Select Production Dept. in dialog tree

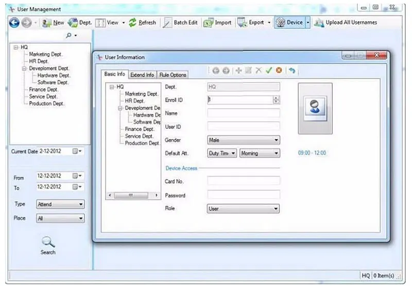pyautogui.click(x=142, y=143)
